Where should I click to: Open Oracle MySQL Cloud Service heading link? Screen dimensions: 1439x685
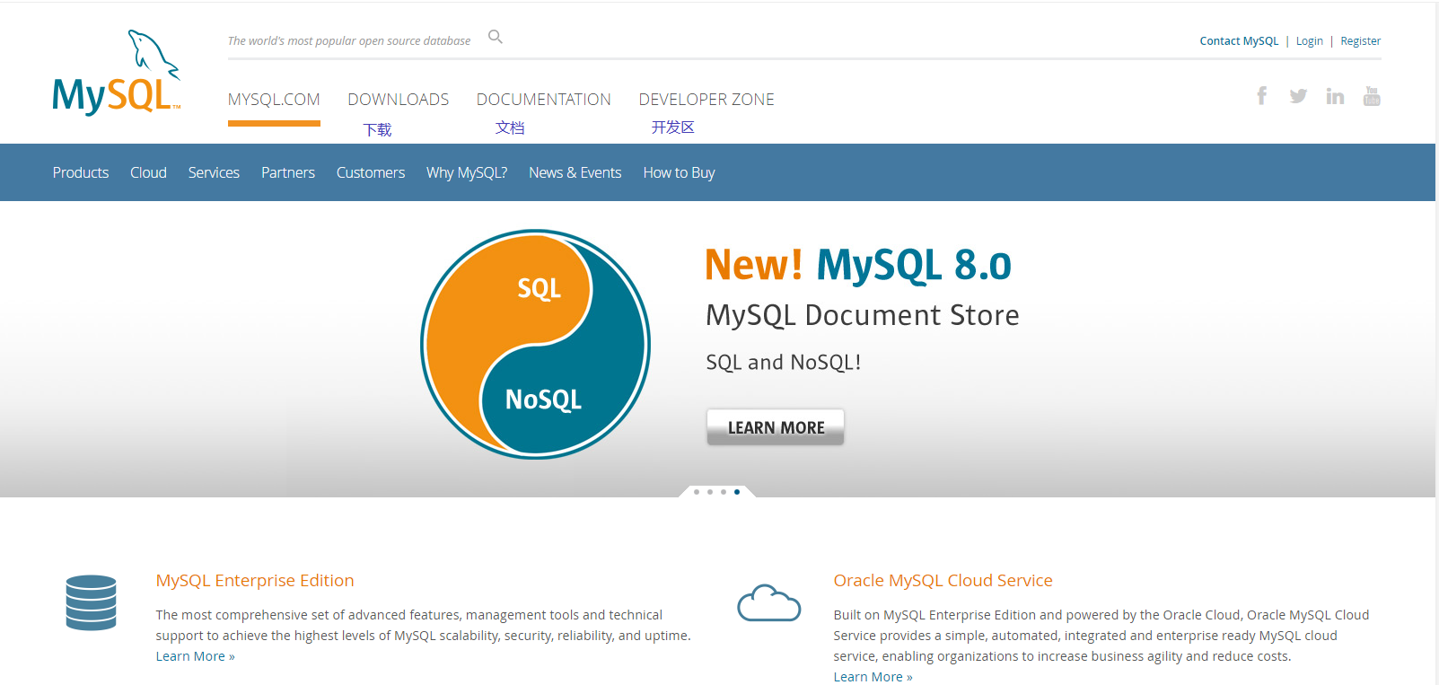943,581
